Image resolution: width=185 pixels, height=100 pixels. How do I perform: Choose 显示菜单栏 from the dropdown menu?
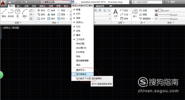coord(82,74)
